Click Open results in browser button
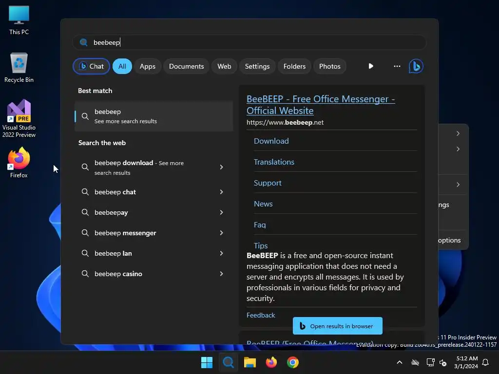The height and width of the screenshot is (374, 499). tap(337, 326)
